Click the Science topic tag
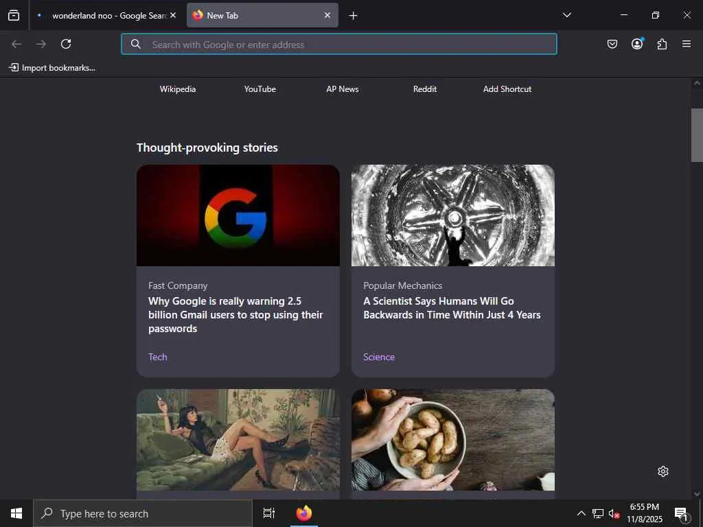The image size is (703, 527). [379, 357]
